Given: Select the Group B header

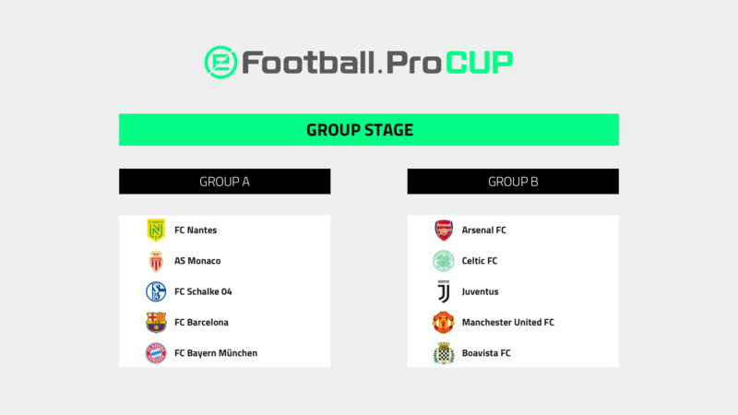Looking at the screenshot, I should 513,182.
